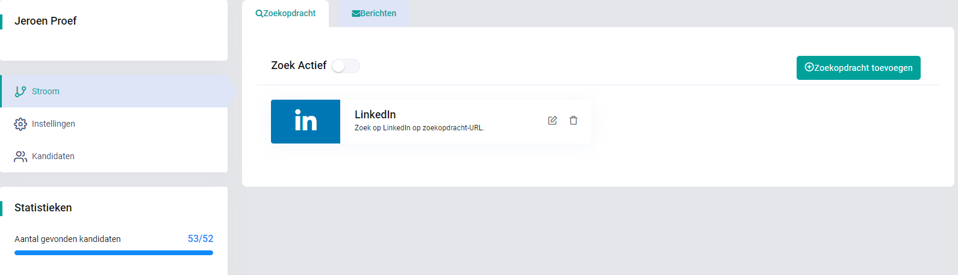The width and height of the screenshot is (958, 275).
Task: Click the LinkedIn search title text
Action: [375, 114]
